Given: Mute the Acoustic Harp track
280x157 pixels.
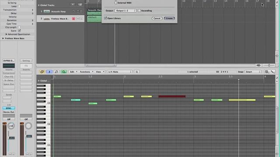Looking at the screenshot, I should point(78,12).
